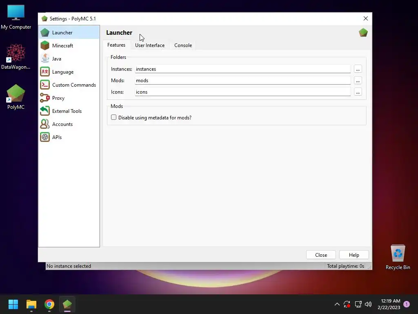This screenshot has height=314, width=418.
Task: Open the volume speaker tray icon
Action: click(368, 304)
